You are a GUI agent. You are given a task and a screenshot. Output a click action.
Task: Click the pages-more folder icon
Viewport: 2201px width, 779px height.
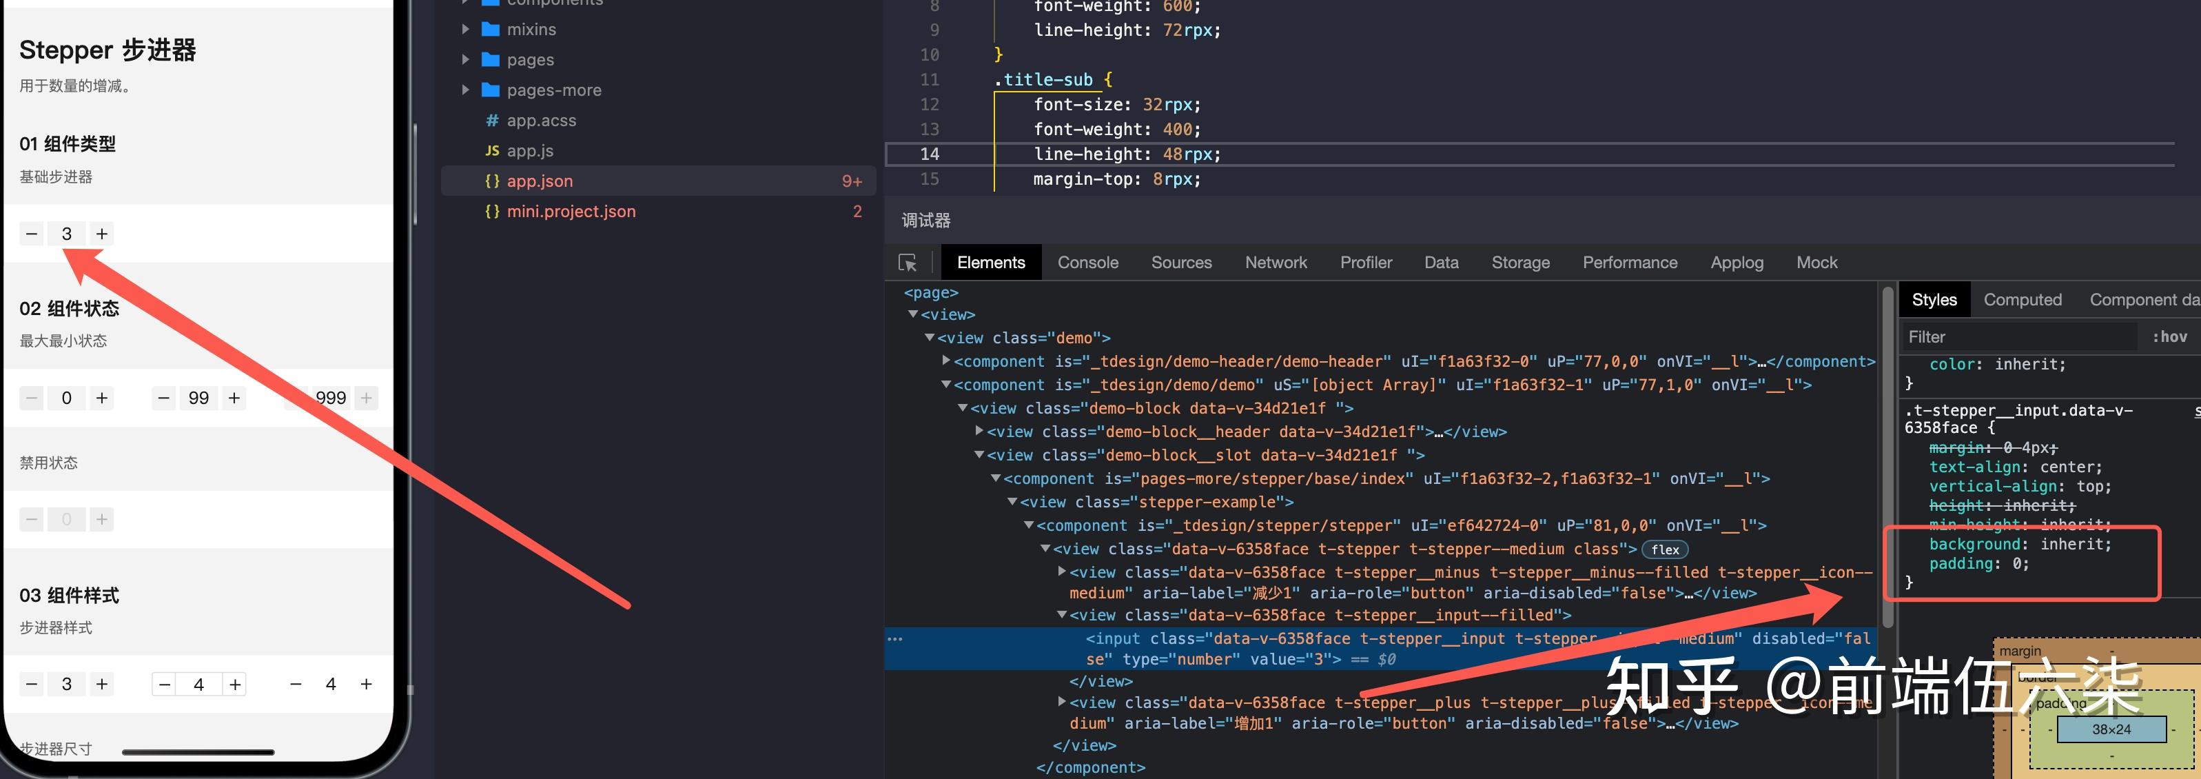[x=491, y=90]
